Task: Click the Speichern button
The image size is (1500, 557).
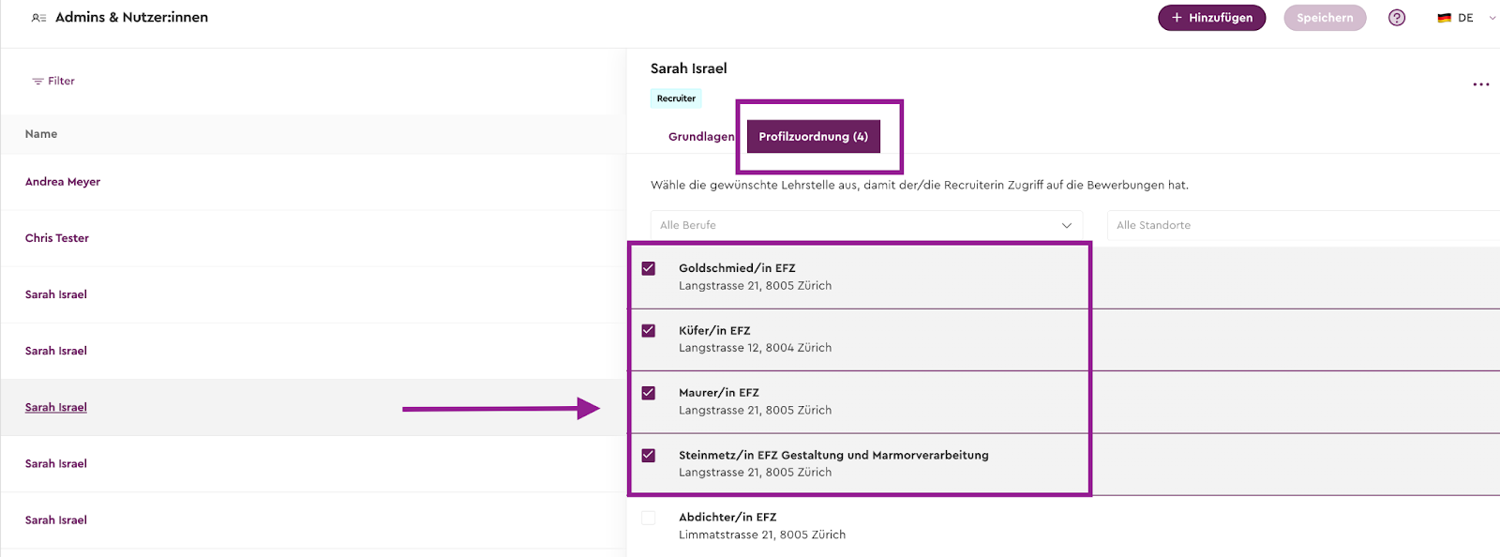Action: 1325,18
